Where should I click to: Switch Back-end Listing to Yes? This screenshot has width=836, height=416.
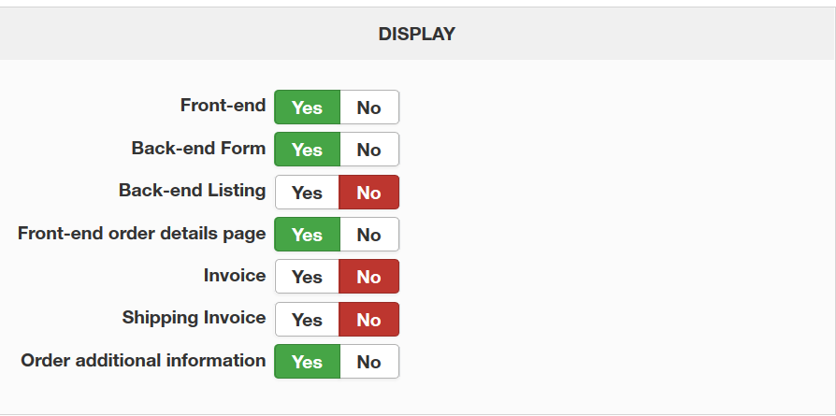[x=307, y=193]
